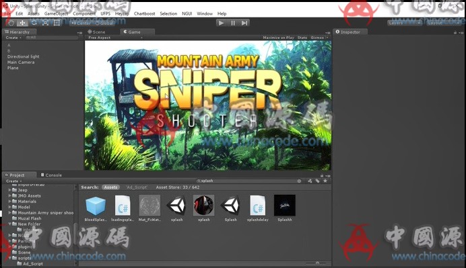
Task: Select the Ad_Script folder
Action: [33, 263]
